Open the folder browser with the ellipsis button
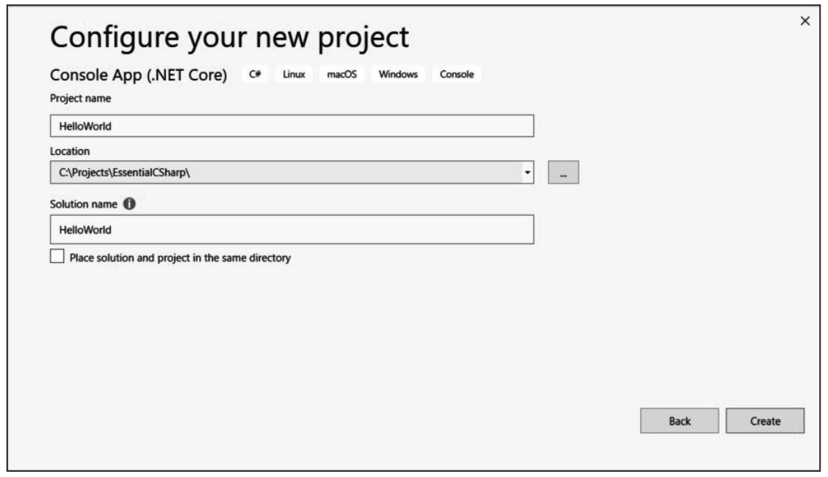This screenshot has width=828, height=477. (x=563, y=174)
